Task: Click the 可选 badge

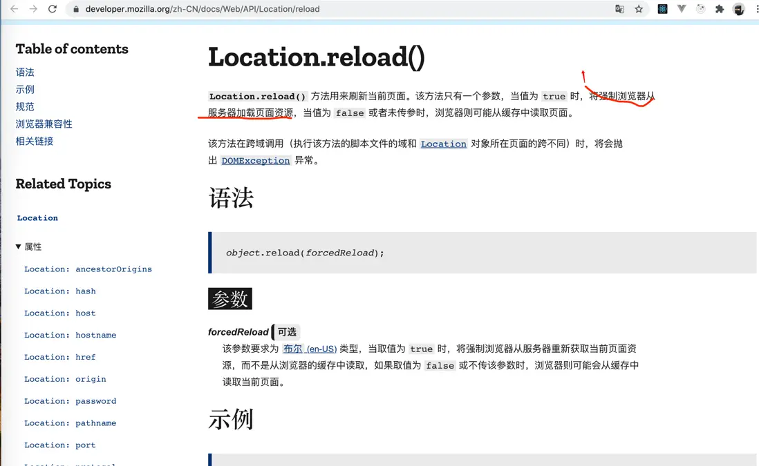Action: tap(287, 332)
